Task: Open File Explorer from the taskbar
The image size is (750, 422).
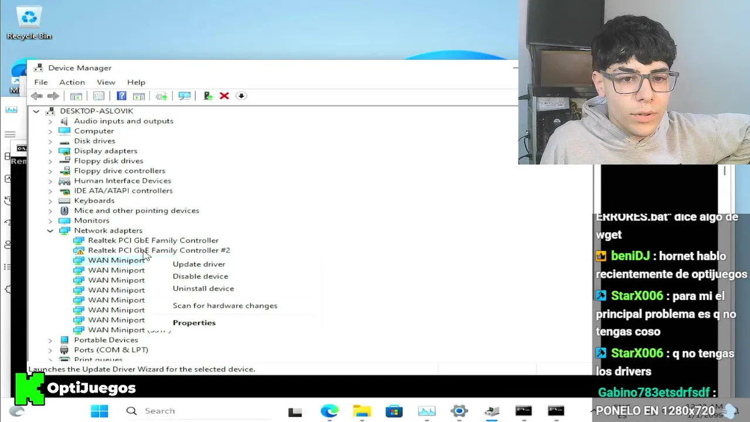Action: pyautogui.click(x=362, y=411)
